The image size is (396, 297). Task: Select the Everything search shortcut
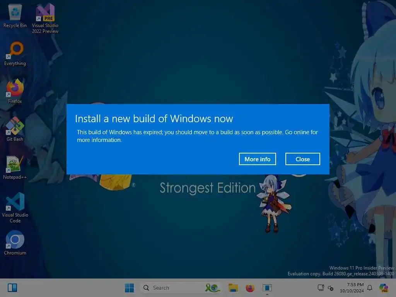click(x=15, y=53)
